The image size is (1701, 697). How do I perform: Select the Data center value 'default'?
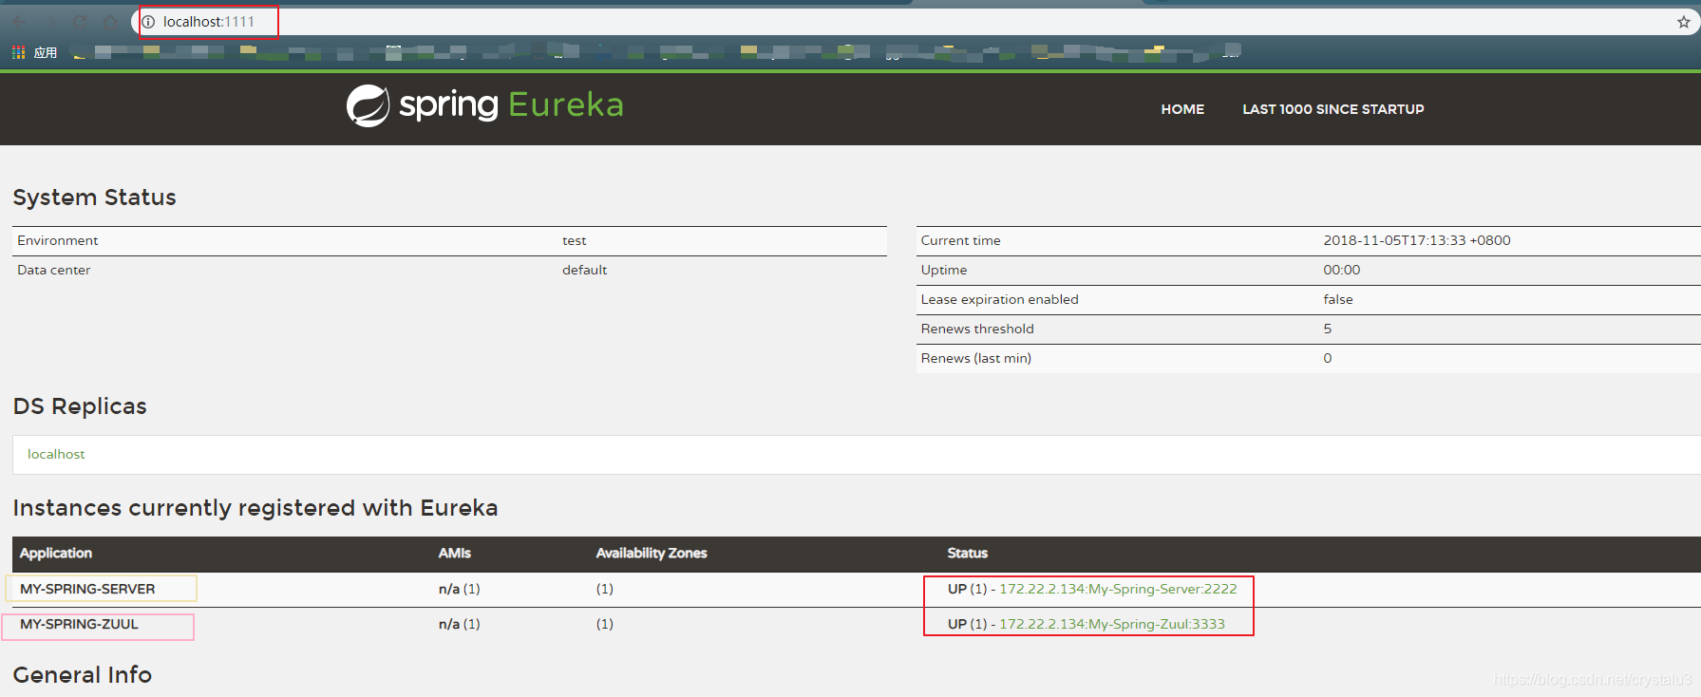click(x=584, y=270)
